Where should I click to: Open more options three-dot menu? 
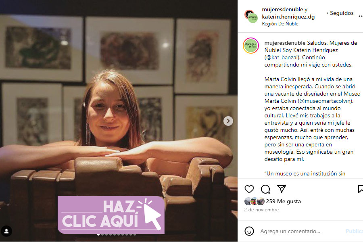361,16
